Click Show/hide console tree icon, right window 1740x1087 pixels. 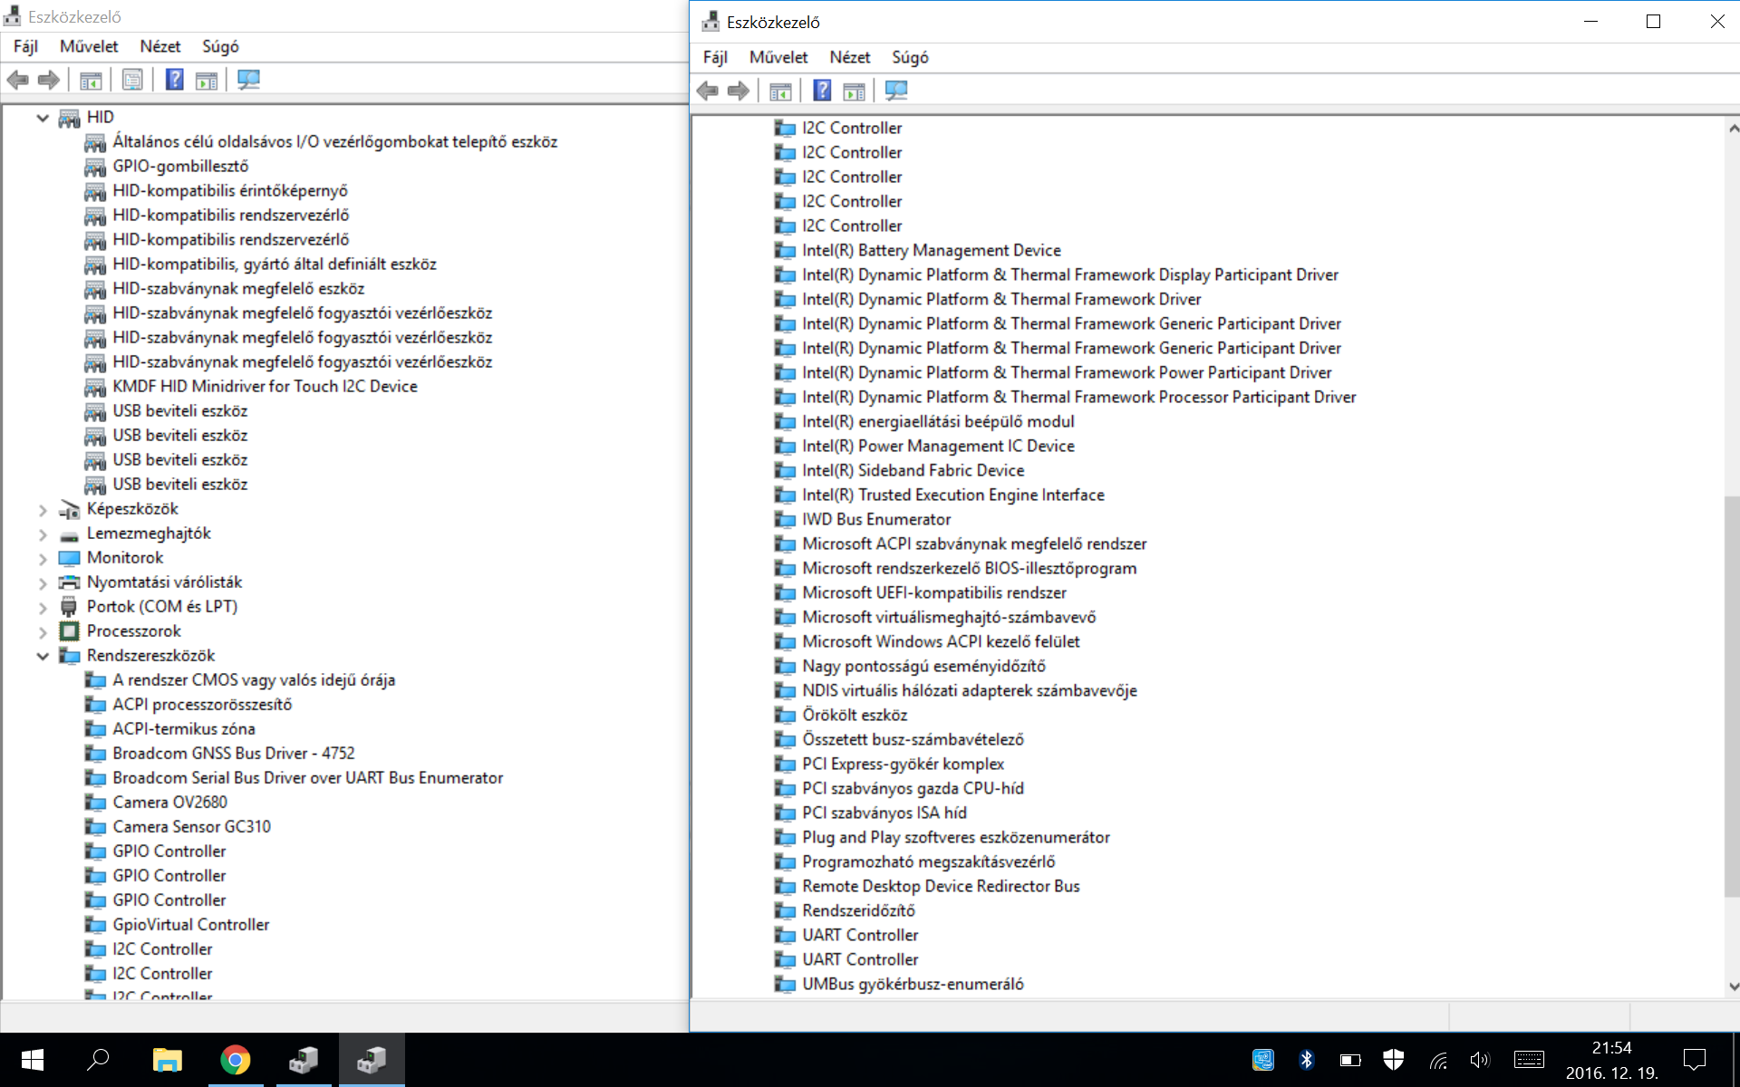(780, 91)
